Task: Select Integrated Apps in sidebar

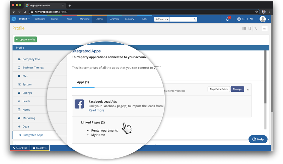Action: pyautogui.click(x=33, y=135)
